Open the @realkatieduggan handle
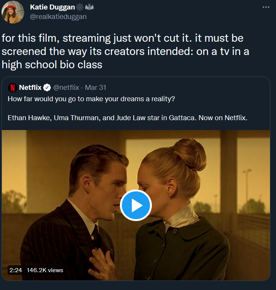The height and width of the screenshot is (290, 276). coord(58,16)
